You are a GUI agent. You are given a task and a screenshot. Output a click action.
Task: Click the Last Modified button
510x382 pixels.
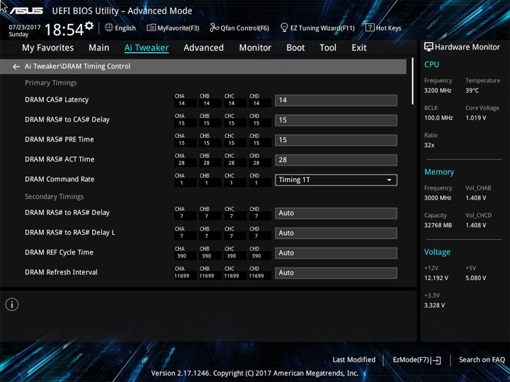coord(353,360)
